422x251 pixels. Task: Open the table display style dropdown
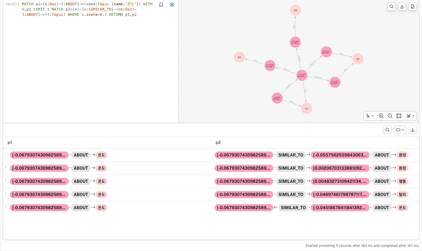click(400, 130)
